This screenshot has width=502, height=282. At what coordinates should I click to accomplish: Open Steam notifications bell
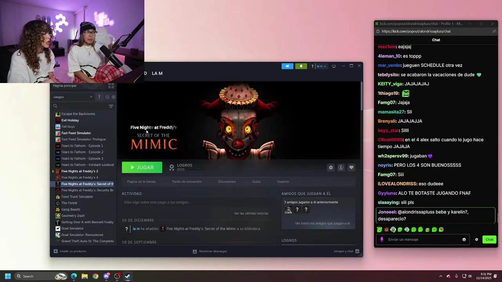pyautogui.click(x=301, y=66)
